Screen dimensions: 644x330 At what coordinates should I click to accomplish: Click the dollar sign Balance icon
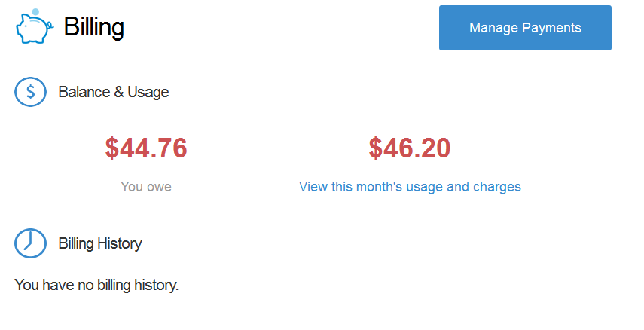click(30, 92)
